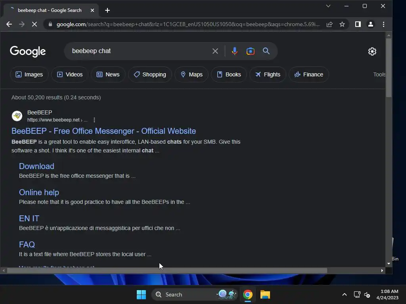Screen dimensions: 406x304
Task: Open network status tray icon
Action: tap(357, 294)
